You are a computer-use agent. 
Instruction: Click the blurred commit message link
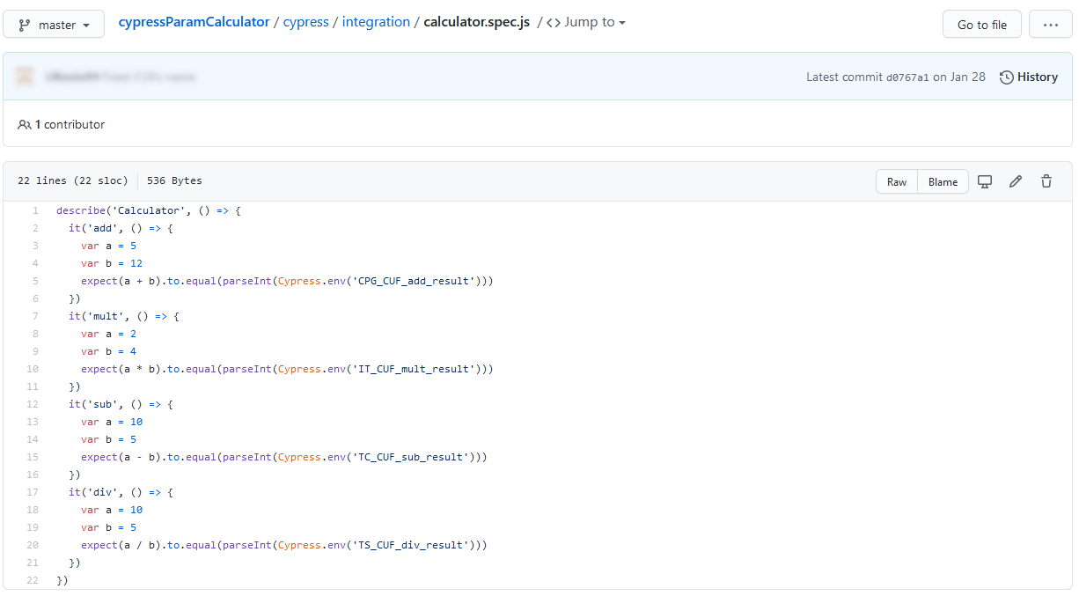click(x=149, y=77)
